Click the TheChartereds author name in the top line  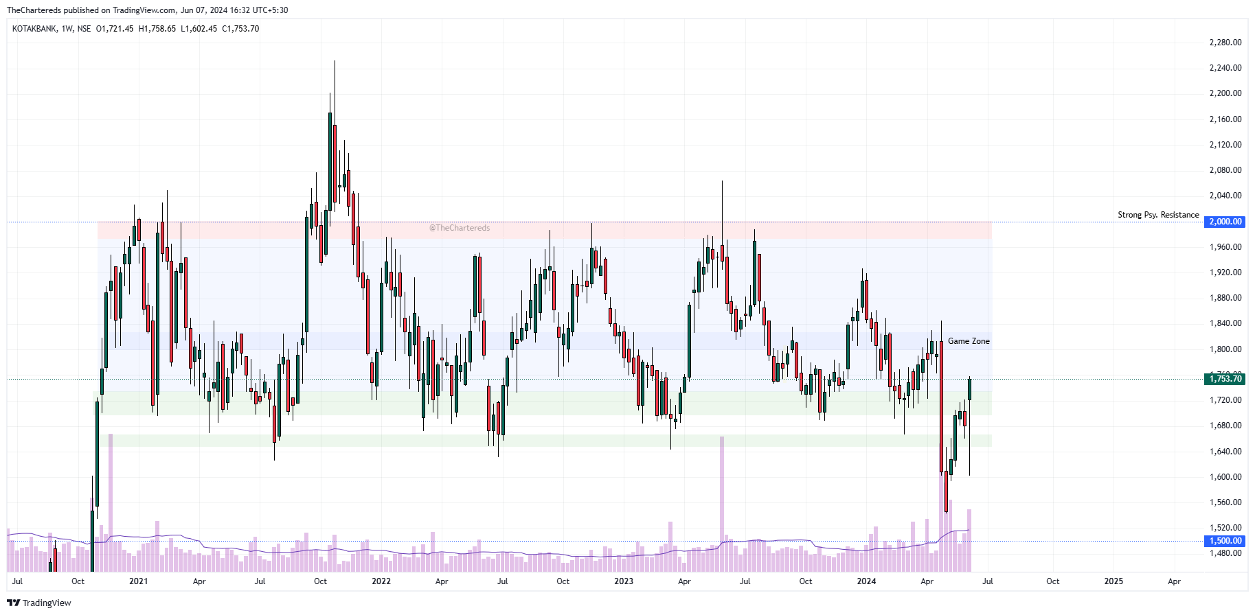coord(34,10)
